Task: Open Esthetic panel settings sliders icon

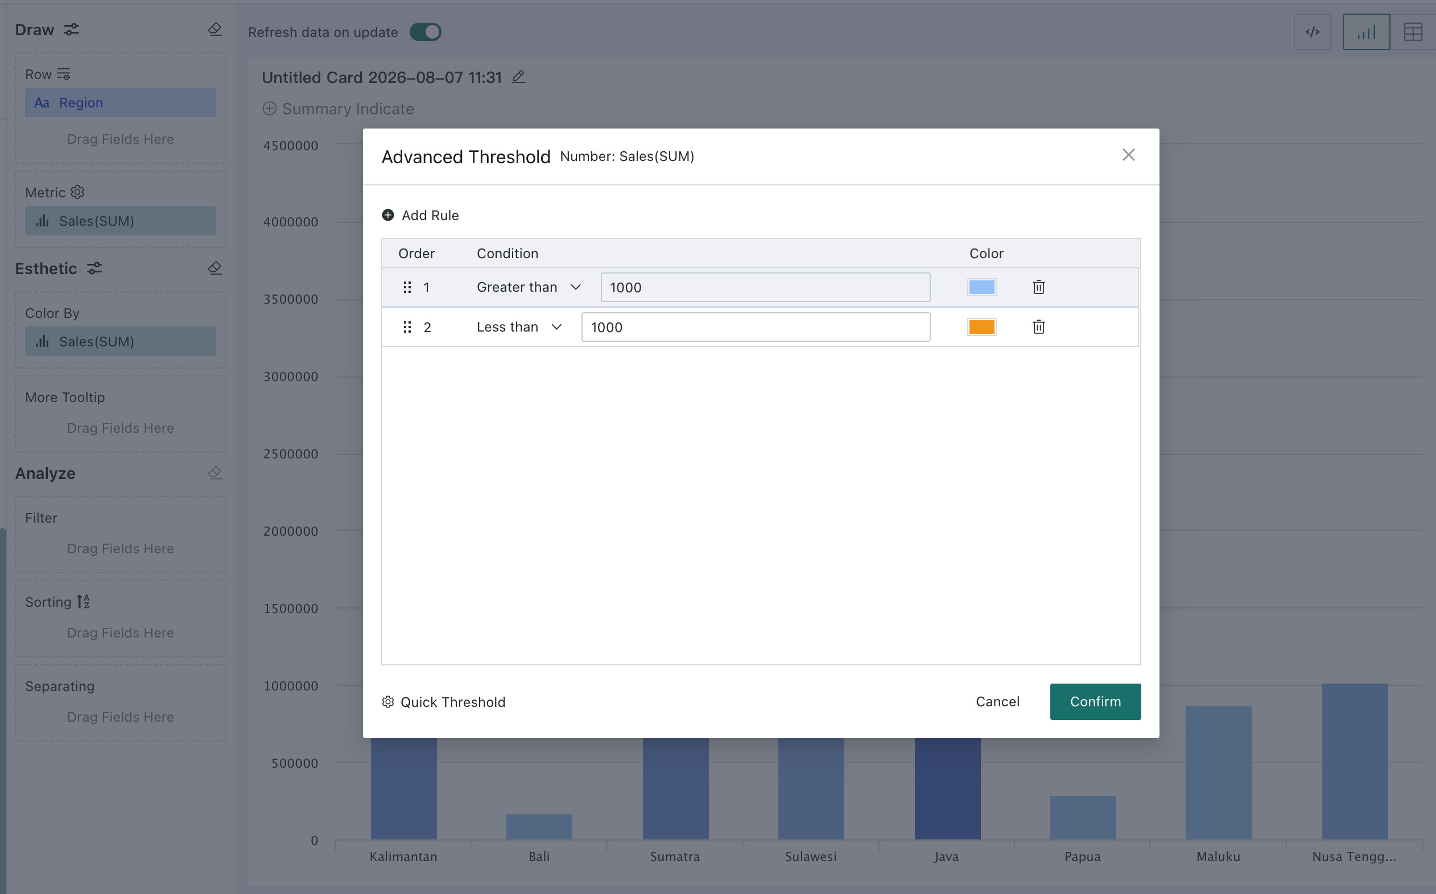Action: (94, 268)
